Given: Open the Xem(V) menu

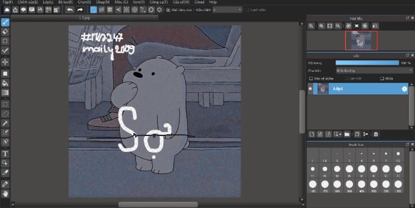Looking at the screenshot, I should 139,2.
